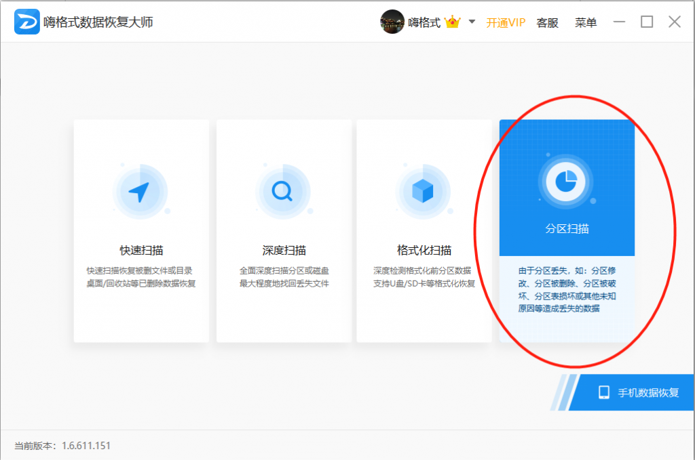Open the 开通VIP link

506,22
